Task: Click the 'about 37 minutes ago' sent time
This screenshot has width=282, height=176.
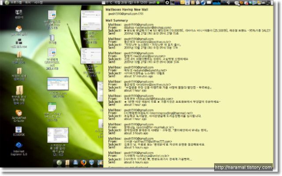Action: coord(138,76)
